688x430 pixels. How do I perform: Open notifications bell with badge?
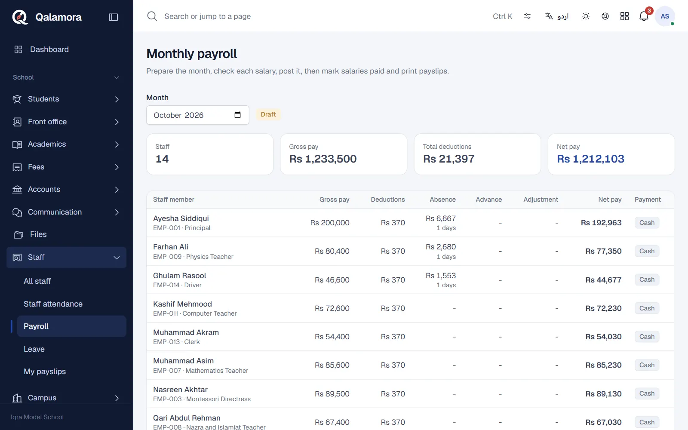tap(644, 16)
